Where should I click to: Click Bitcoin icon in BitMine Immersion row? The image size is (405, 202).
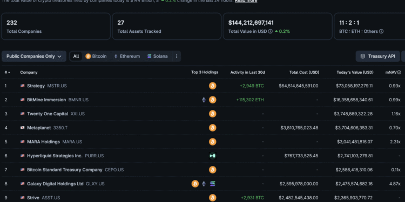pos(213,100)
